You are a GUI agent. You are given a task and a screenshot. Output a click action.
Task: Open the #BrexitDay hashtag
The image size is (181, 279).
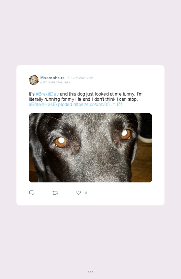[x=47, y=94]
